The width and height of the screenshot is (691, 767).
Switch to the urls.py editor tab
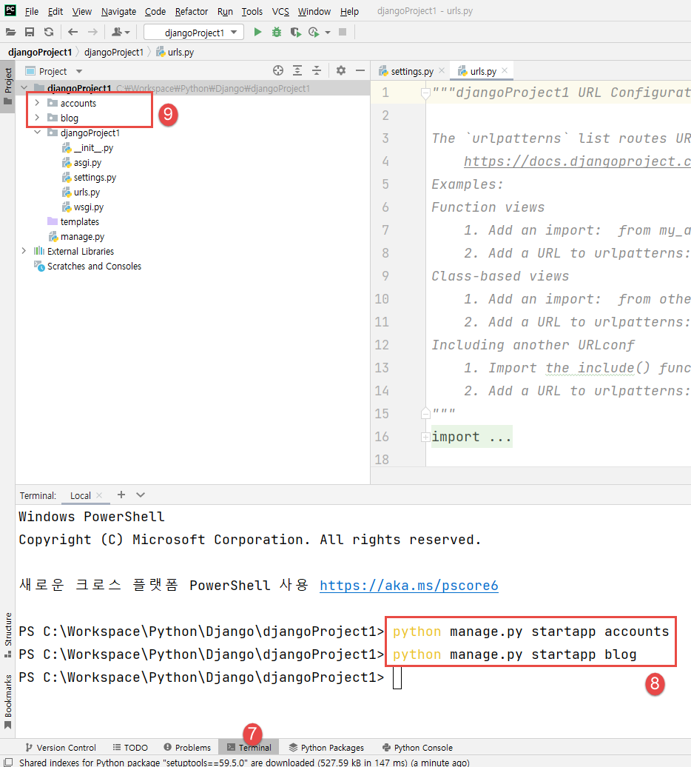[482, 71]
